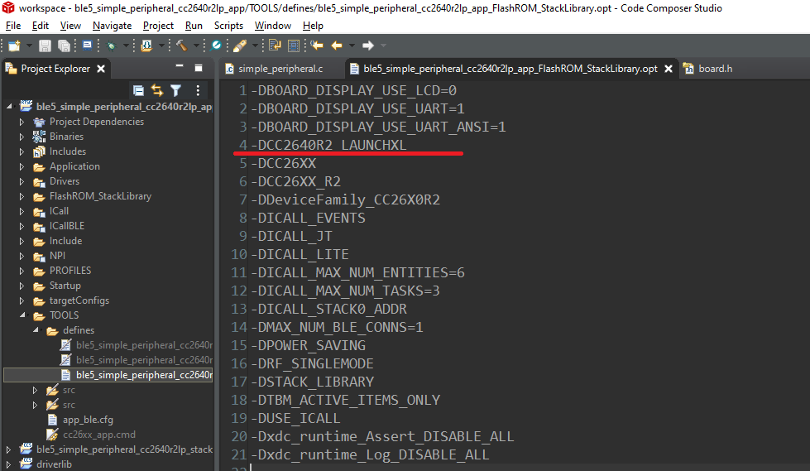Open the Run menu
Image resolution: width=810 pixels, height=471 pixels.
click(194, 26)
